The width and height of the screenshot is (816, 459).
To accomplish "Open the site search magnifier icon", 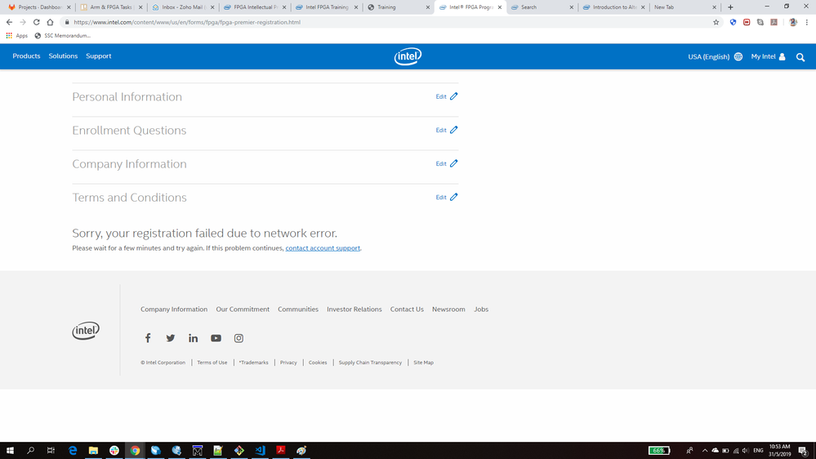I will (800, 56).
